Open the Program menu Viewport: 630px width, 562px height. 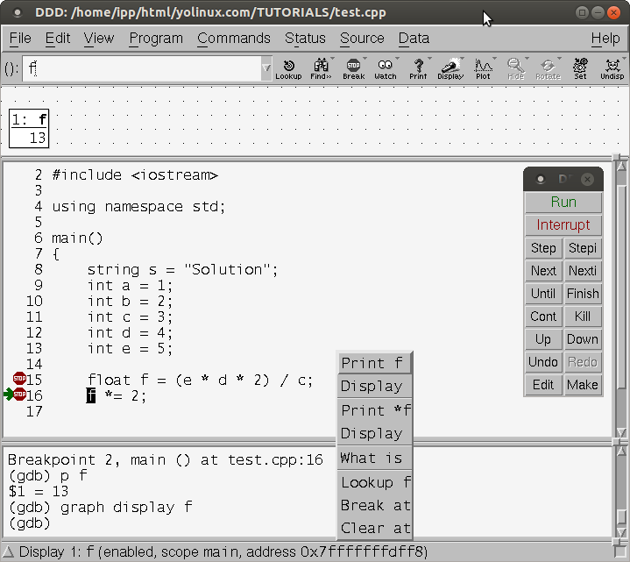[156, 39]
